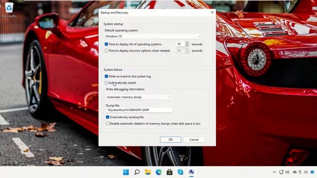Click the Default operating system label

point(121,30)
